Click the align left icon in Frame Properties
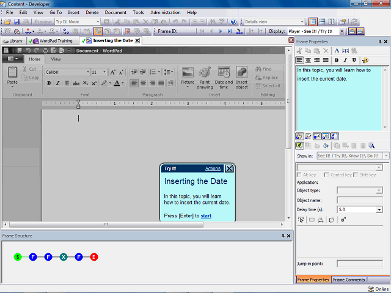This screenshot has height=293, width=391. tap(300, 60)
